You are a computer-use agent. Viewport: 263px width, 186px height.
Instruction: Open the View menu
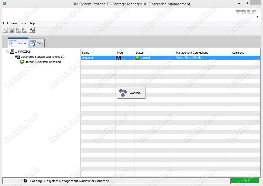[x=14, y=23]
